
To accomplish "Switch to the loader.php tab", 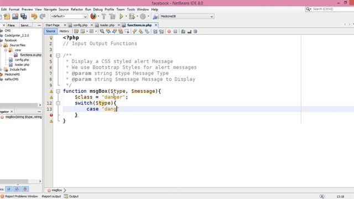I will tap(107, 25).
